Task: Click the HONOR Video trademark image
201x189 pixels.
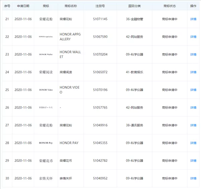Action: pos(46,90)
